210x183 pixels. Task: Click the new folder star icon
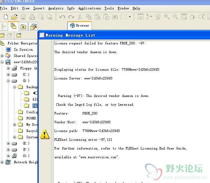tap(19, 35)
